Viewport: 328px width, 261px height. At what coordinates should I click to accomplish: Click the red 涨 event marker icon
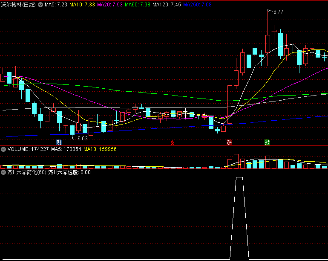tap(230, 142)
